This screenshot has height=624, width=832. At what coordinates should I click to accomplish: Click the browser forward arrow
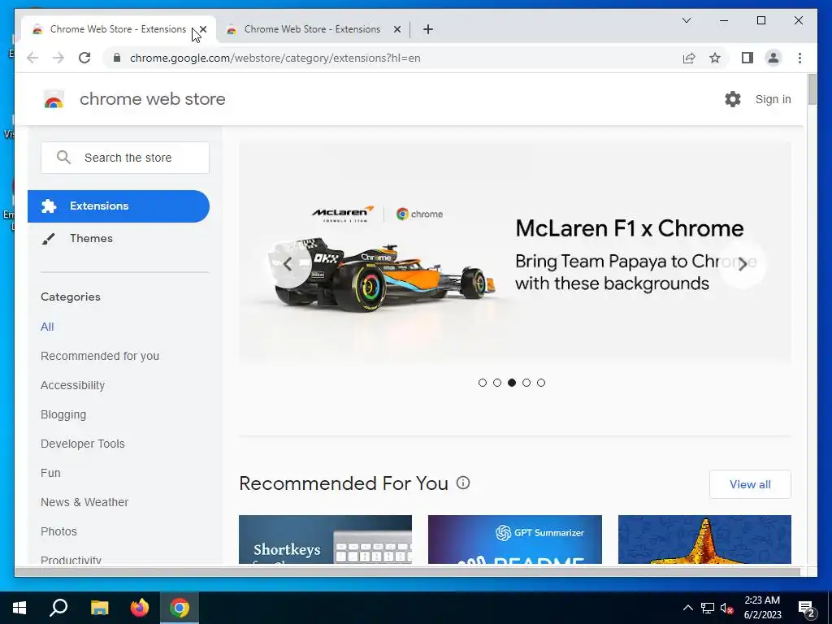58,58
